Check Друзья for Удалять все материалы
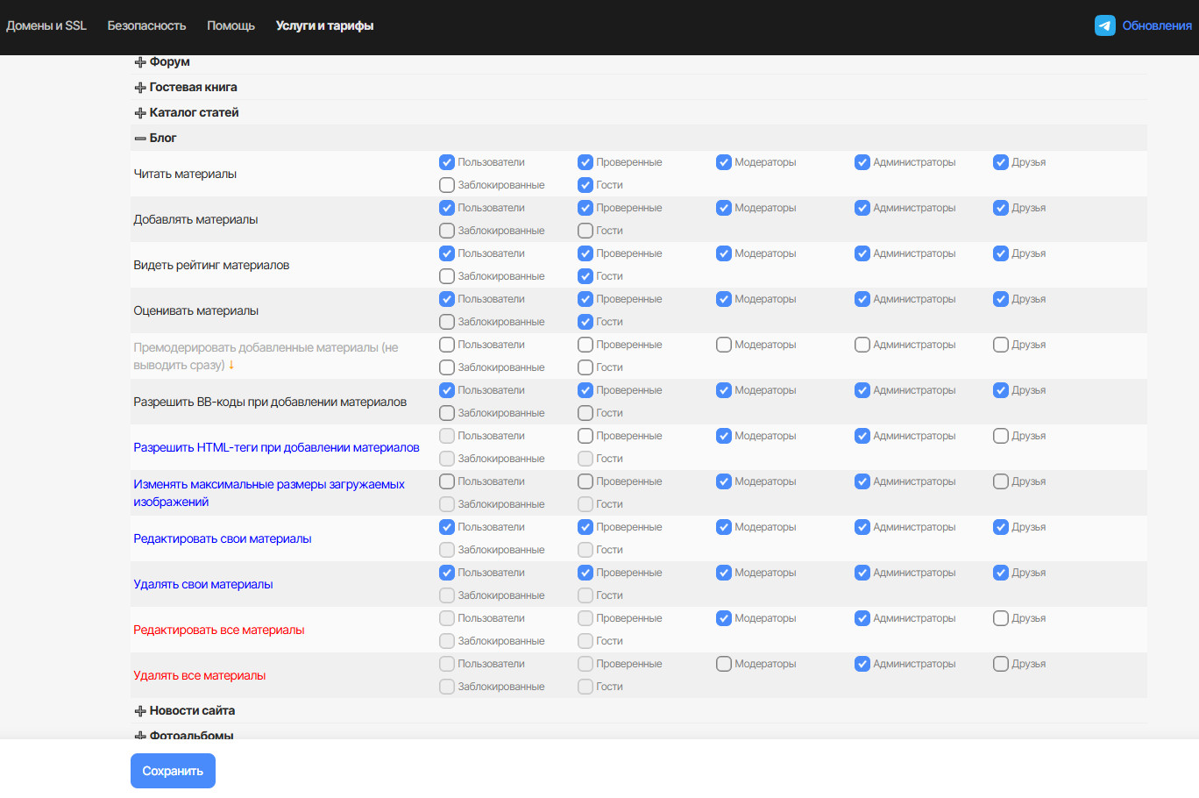1199x798 pixels. coord(1001,664)
